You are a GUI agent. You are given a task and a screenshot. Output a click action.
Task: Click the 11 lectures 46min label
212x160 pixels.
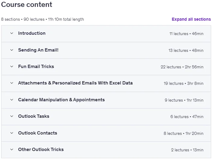pyautogui.click(x=187, y=34)
